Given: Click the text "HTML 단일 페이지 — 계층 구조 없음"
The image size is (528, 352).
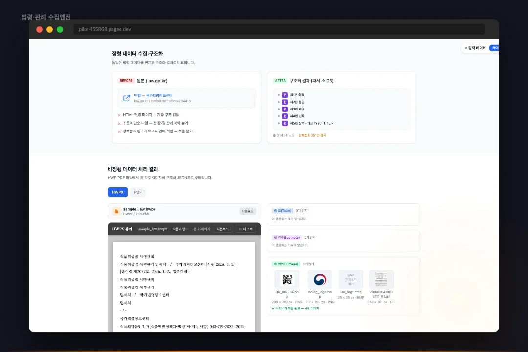Looking at the screenshot, I should (x=151, y=115).
